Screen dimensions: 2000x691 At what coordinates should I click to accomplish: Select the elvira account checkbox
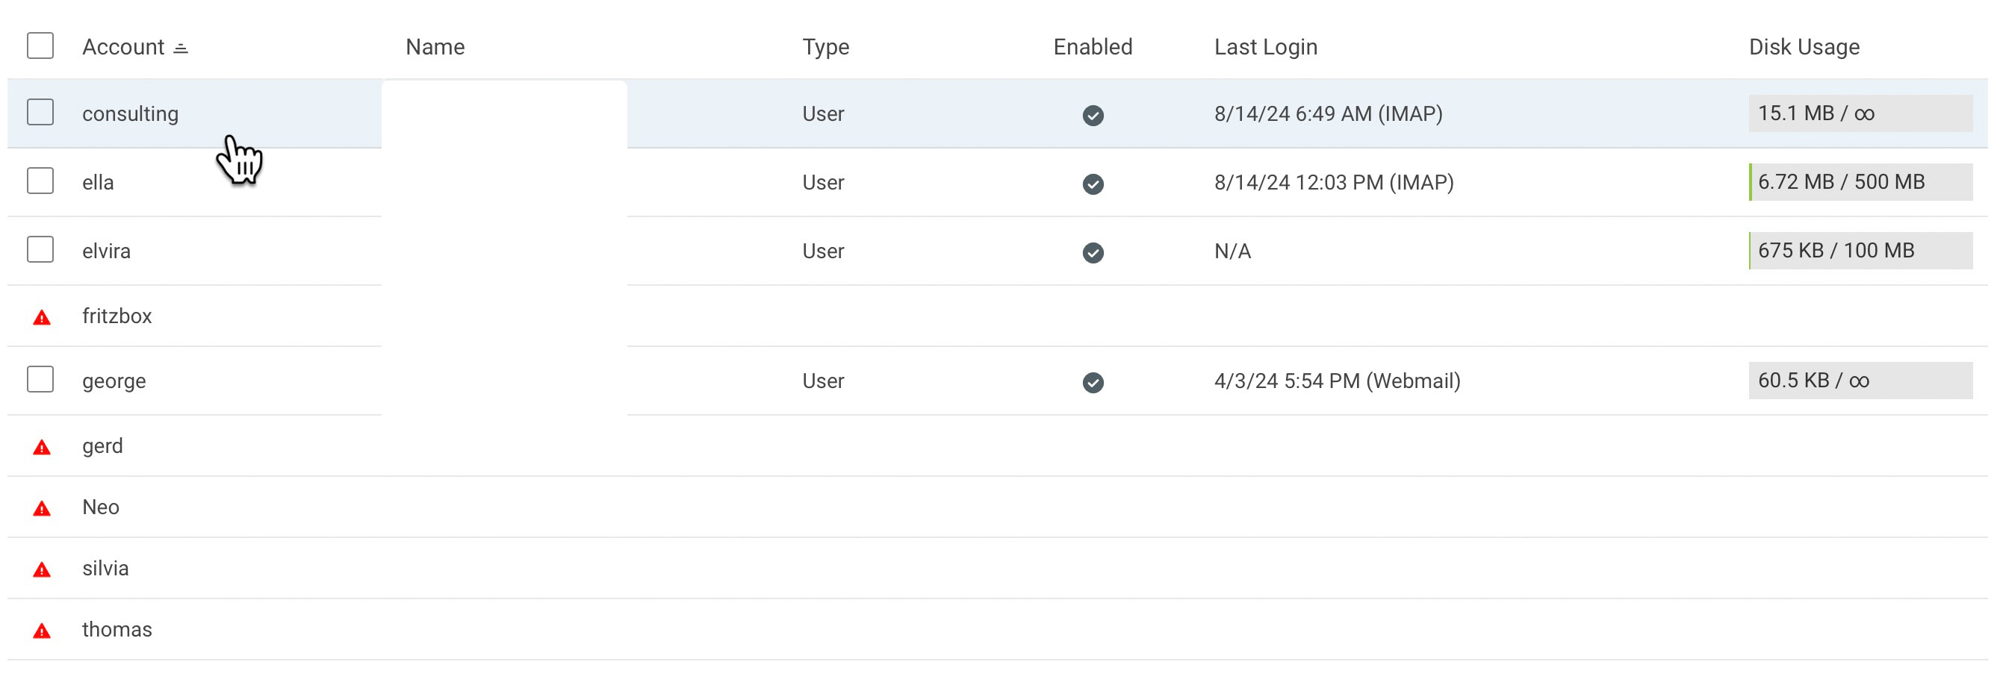40,250
